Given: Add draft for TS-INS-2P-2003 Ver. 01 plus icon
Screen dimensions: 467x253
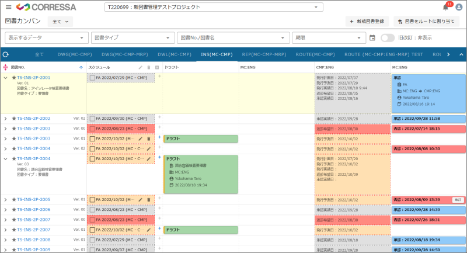Looking at the screenshot, I should pos(159,137).
